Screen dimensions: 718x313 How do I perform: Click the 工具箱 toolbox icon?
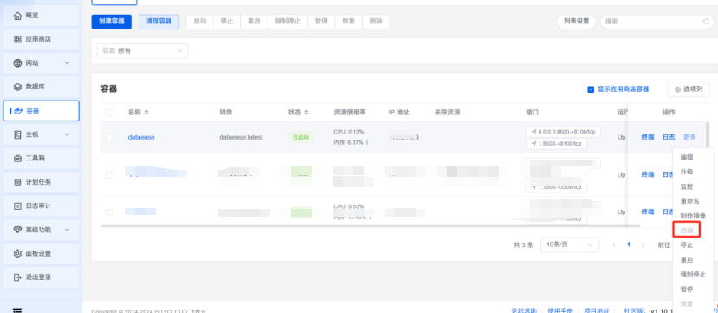[x=18, y=158]
